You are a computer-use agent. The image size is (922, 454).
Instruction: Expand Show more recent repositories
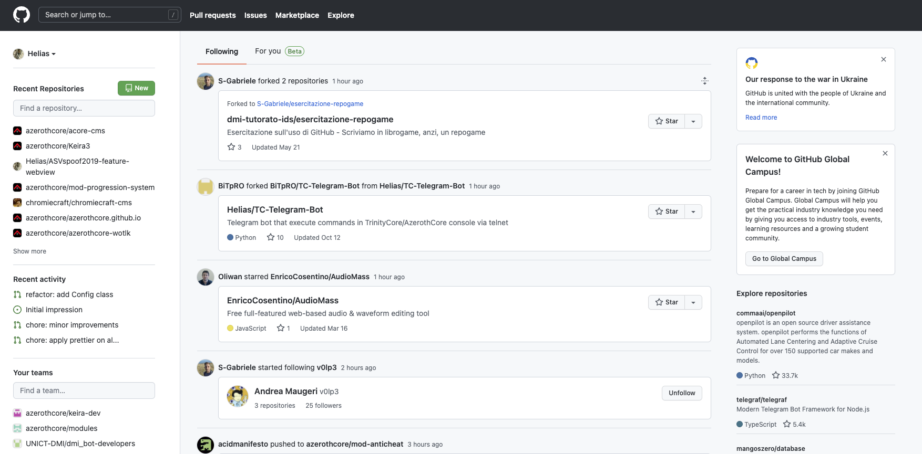point(29,251)
